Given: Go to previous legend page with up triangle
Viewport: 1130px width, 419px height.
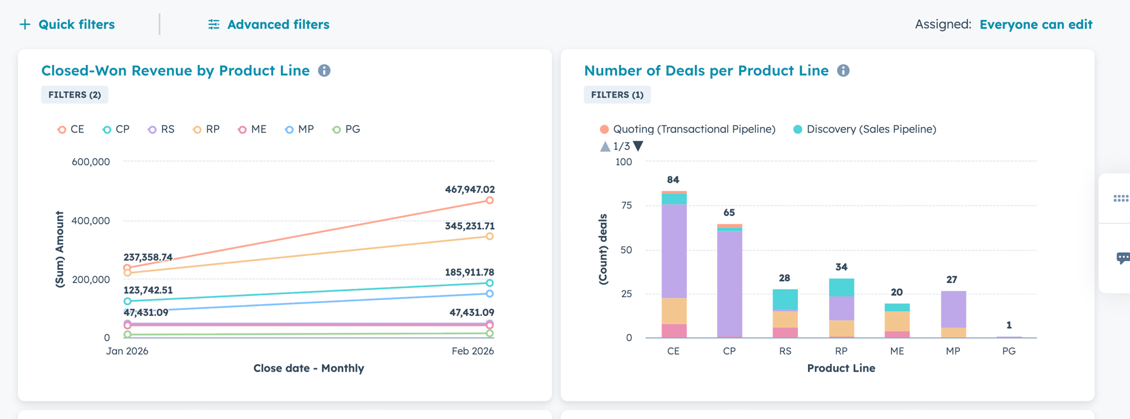Looking at the screenshot, I should tap(605, 147).
